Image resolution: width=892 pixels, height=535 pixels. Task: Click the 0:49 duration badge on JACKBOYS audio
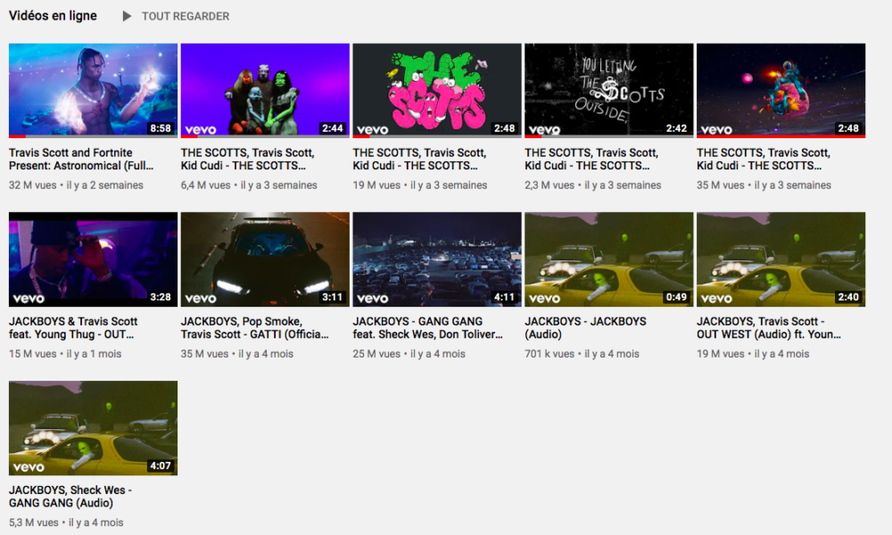[676, 297]
